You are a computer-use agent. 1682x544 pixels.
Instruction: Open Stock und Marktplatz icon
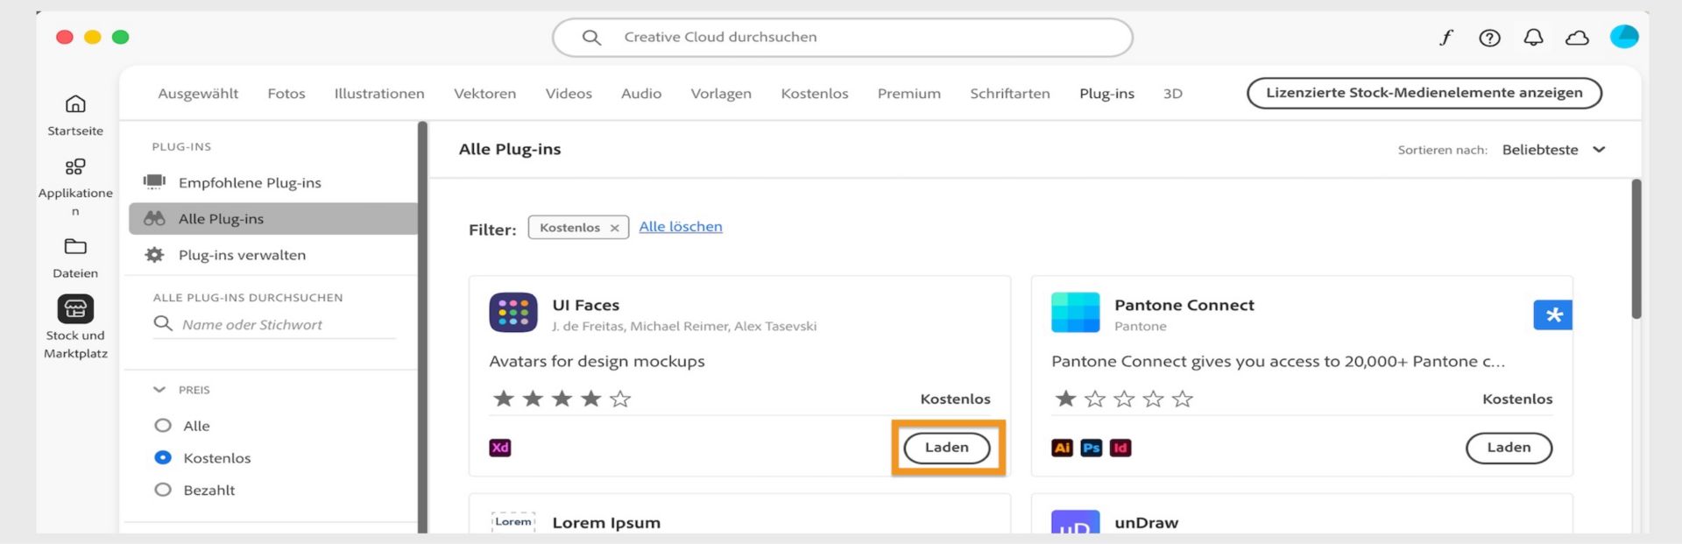(x=75, y=308)
